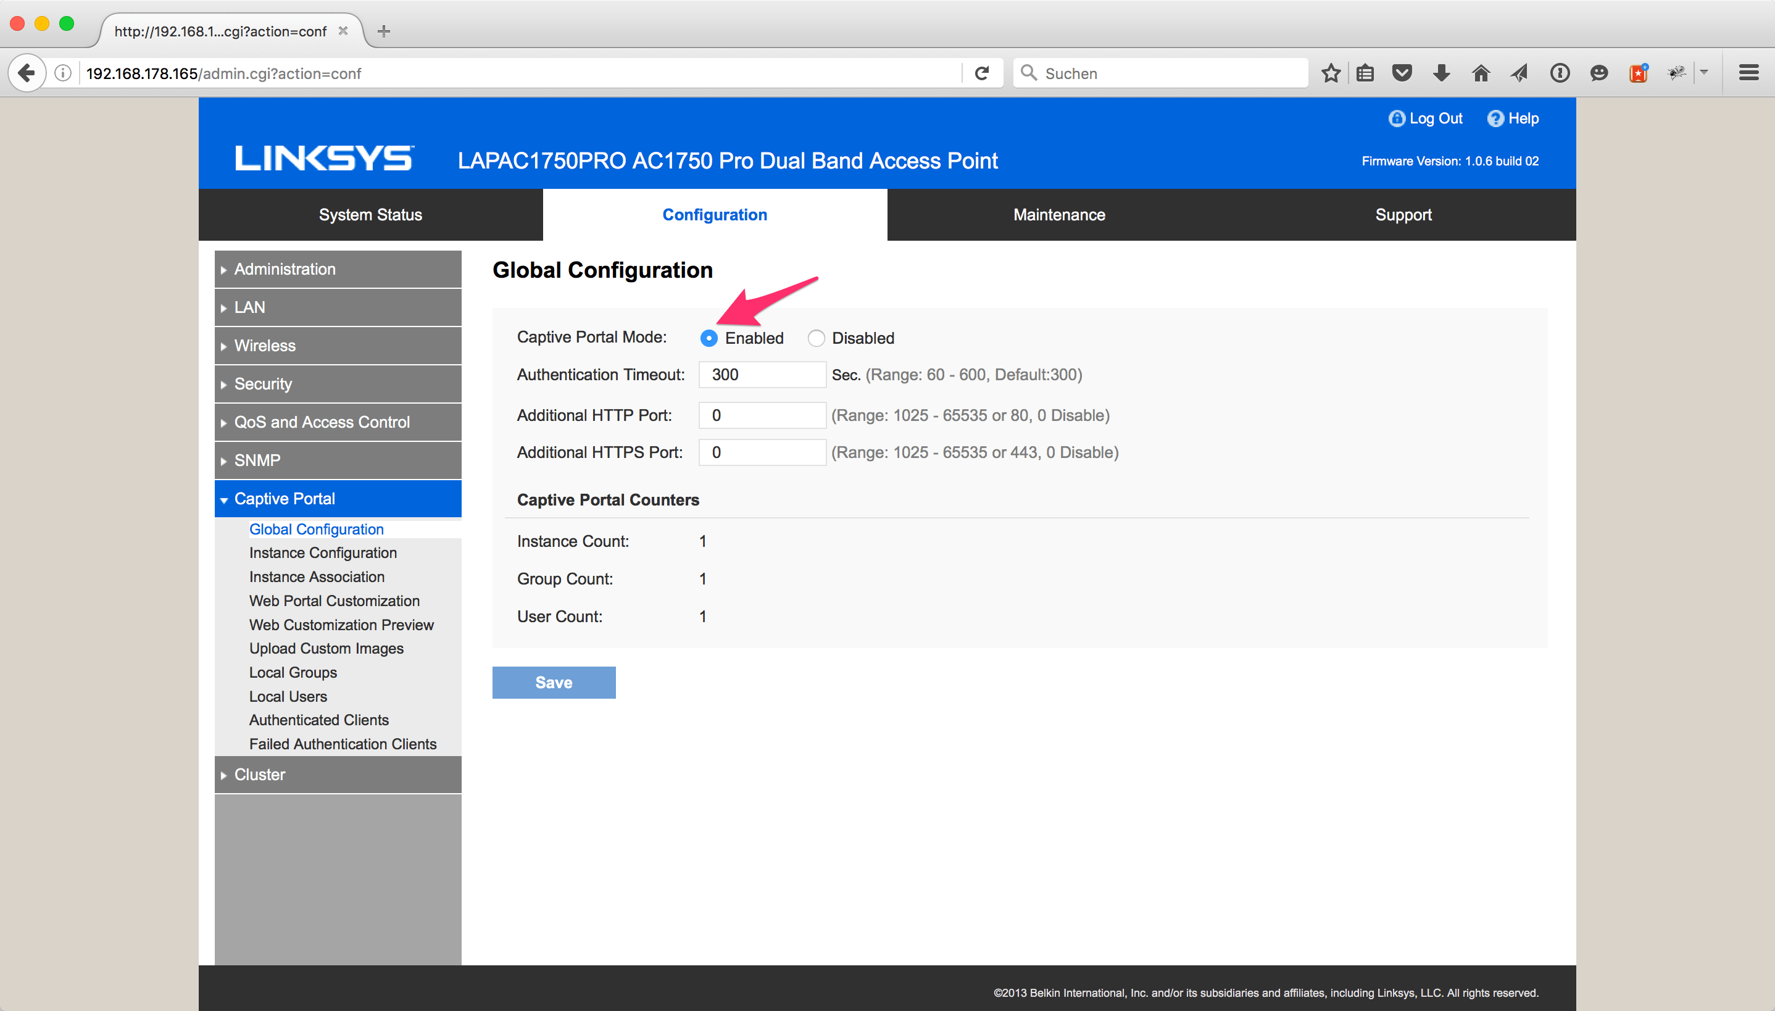Screen dimensions: 1775x1011
Task: Open the smiley chat bubble icon
Action: click(1598, 73)
